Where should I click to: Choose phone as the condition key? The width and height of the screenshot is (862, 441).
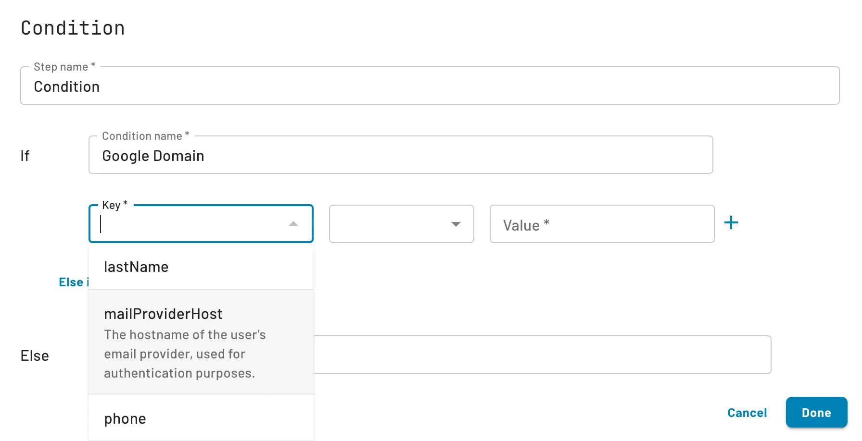[125, 418]
